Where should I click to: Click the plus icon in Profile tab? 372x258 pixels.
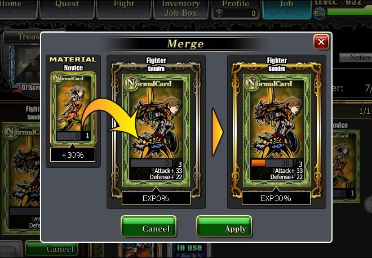[219, 13]
